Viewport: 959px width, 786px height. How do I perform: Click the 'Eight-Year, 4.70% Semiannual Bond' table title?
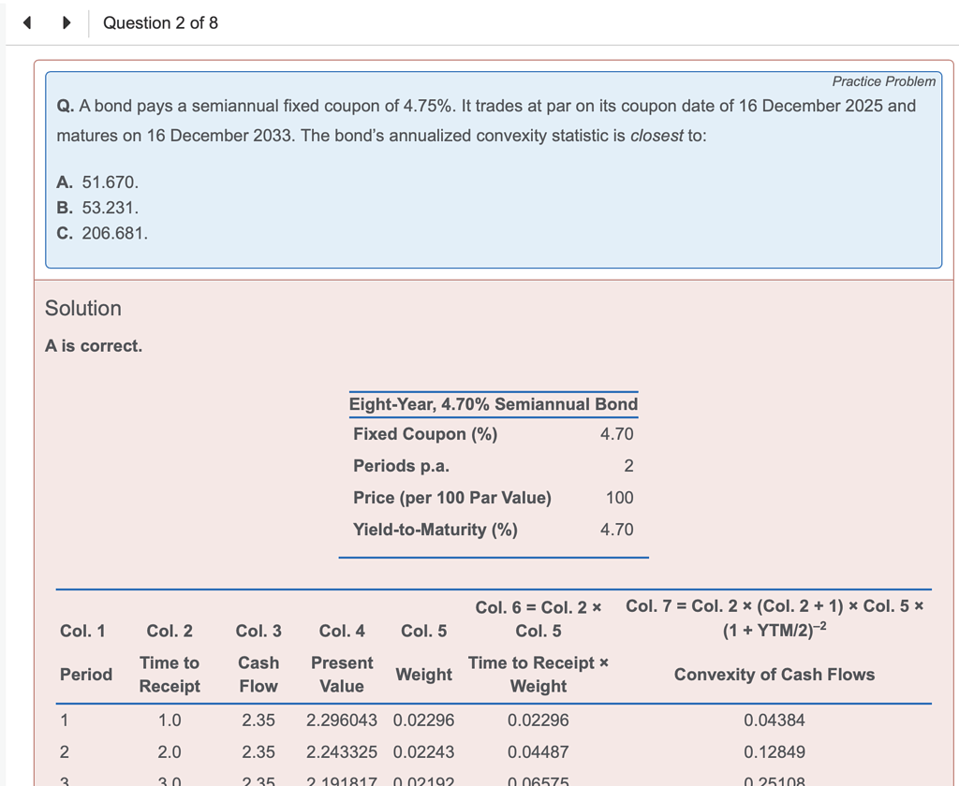494,404
